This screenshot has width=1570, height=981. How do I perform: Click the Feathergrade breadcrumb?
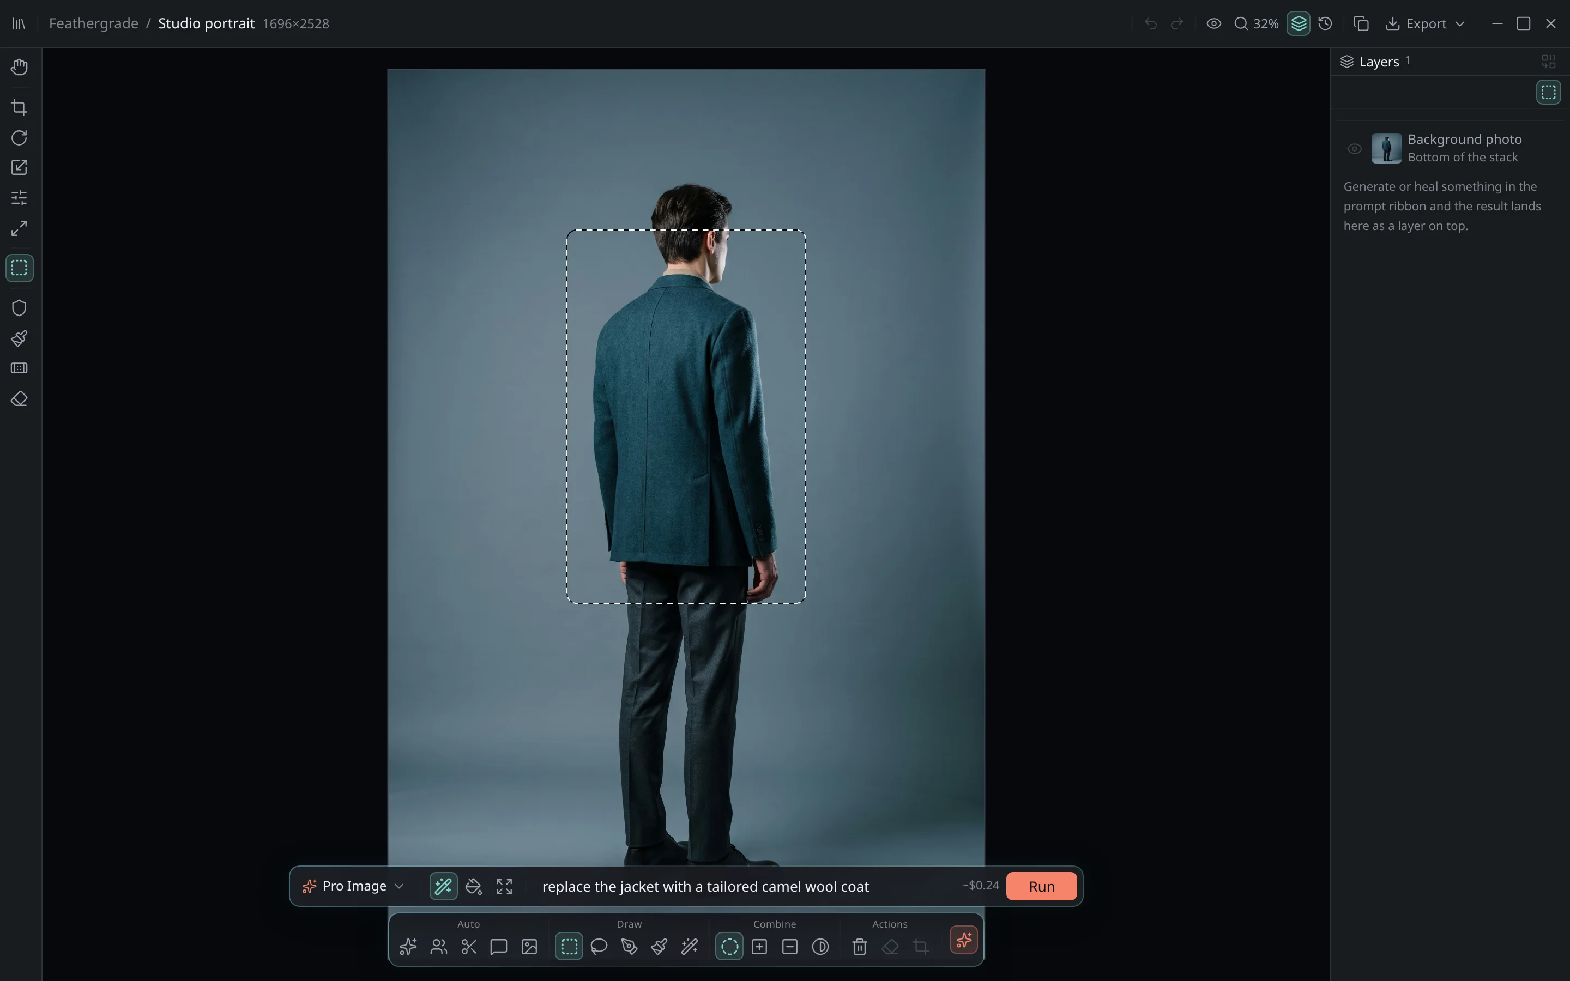click(93, 23)
